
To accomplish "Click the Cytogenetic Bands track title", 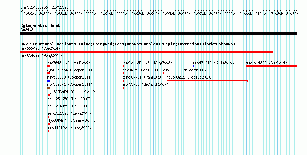I will click(41, 25).
